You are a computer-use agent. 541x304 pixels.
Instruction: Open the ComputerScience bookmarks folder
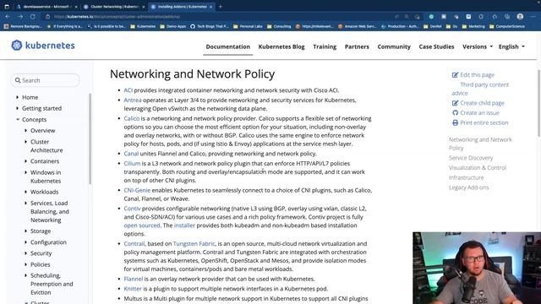point(506,26)
